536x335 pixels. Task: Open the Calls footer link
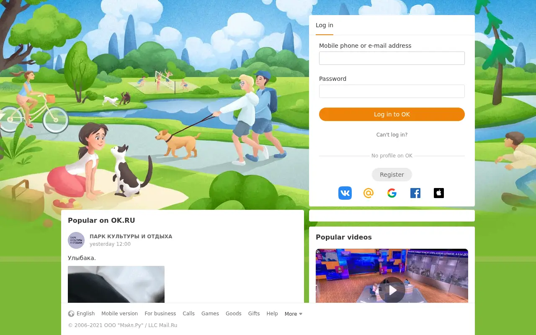[x=188, y=314]
